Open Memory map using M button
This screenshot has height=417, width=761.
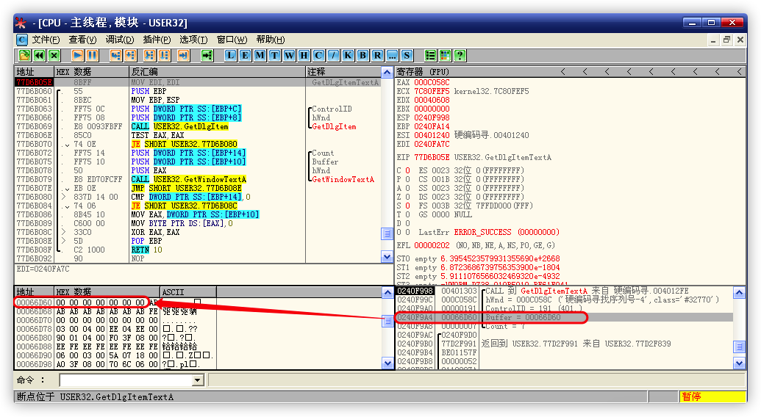(260, 55)
